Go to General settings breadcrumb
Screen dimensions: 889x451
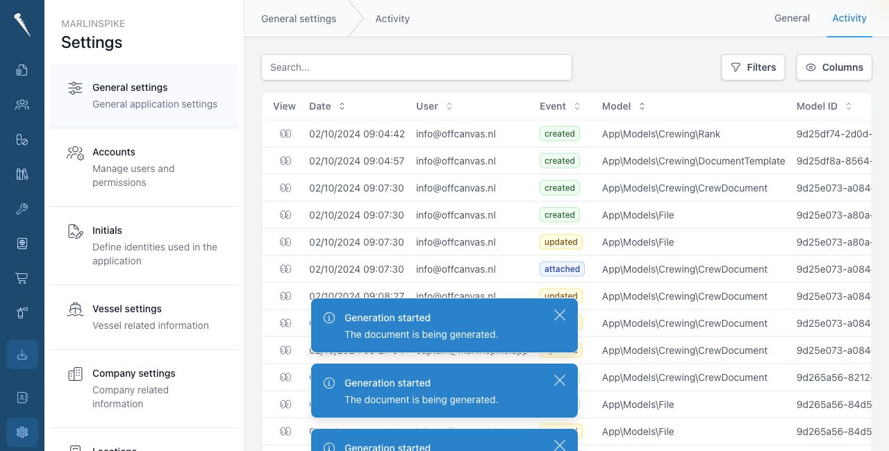click(x=299, y=19)
